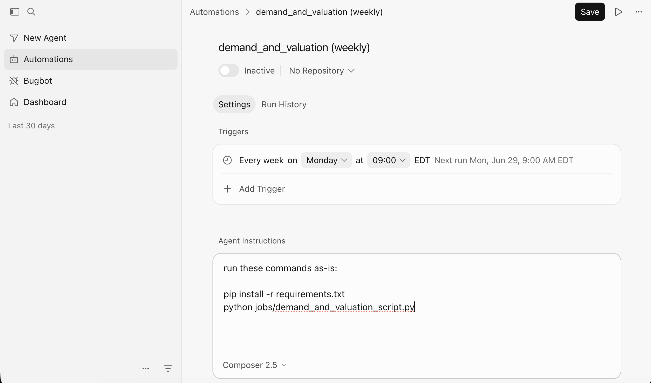
Task: Click the 'python jobs/demand_and_valuation_script.py' line
Action: (319, 307)
